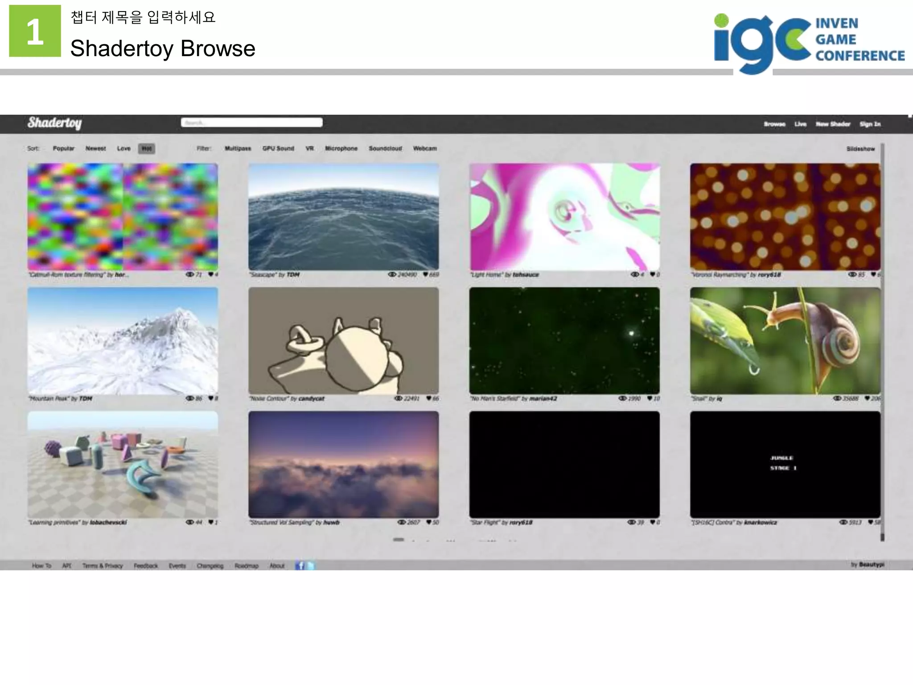Sort shaders by Newest

click(95, 149)
